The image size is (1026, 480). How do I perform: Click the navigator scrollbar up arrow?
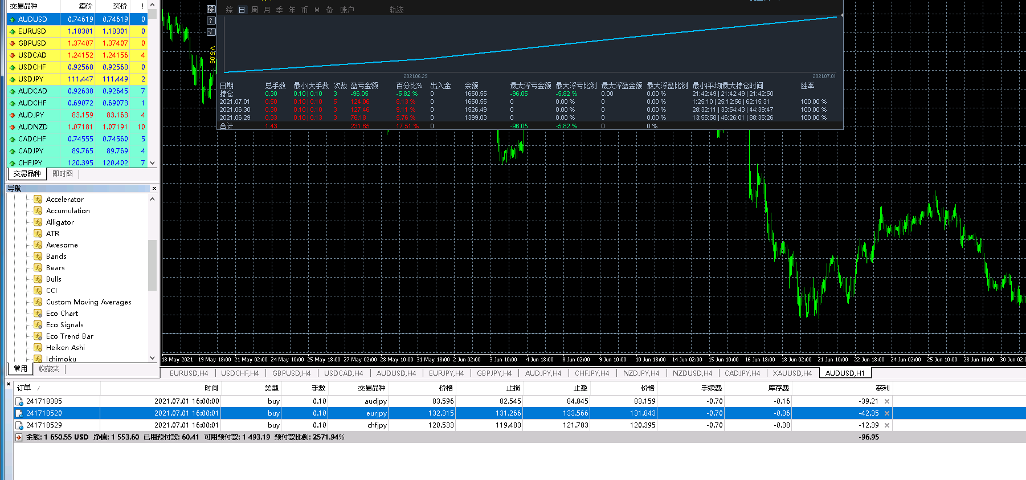click(152, 199)
